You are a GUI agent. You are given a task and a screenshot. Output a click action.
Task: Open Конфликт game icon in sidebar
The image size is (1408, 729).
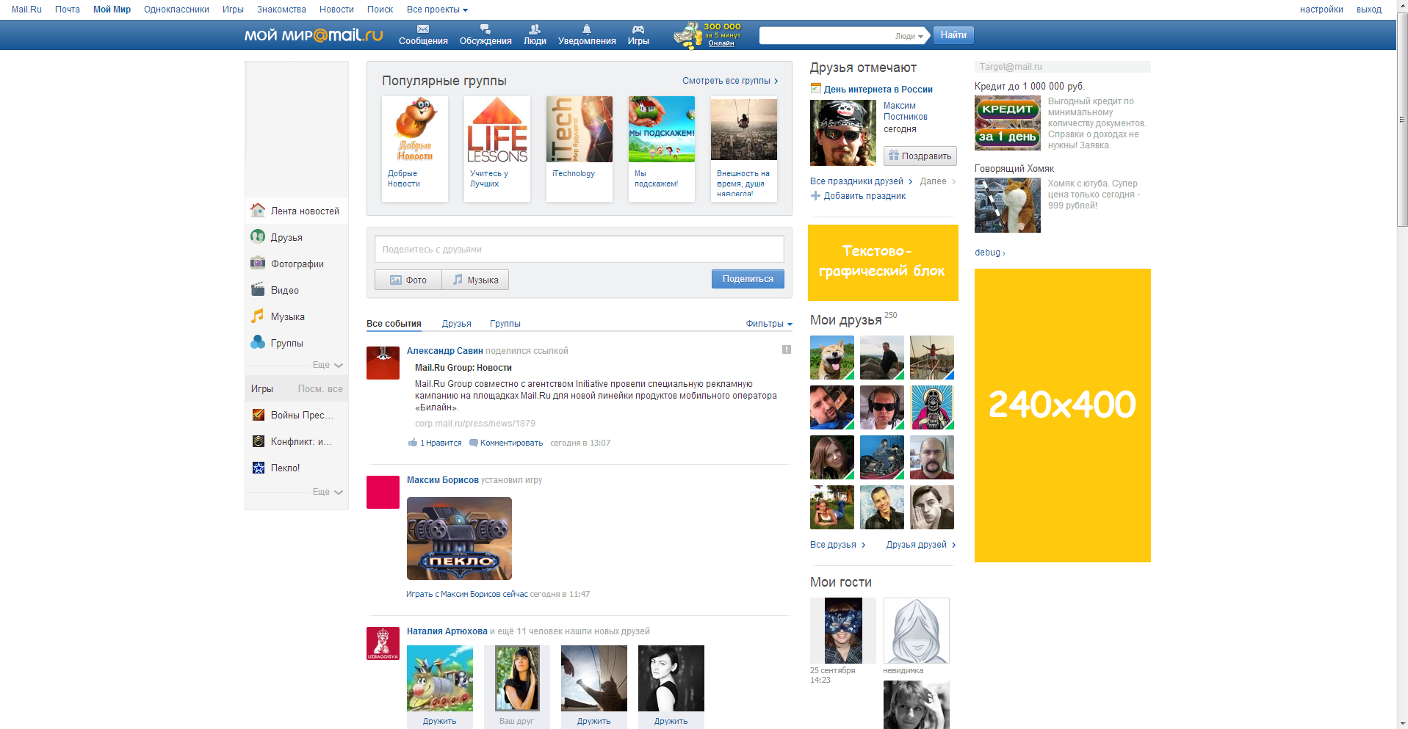point(259,441)
